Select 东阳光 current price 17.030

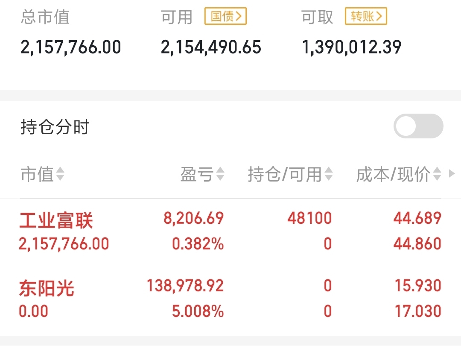tap(418, 311)
